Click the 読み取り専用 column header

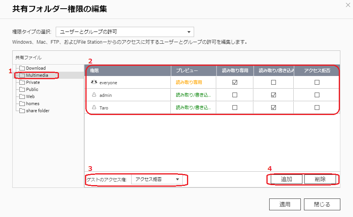click(235, 70)
